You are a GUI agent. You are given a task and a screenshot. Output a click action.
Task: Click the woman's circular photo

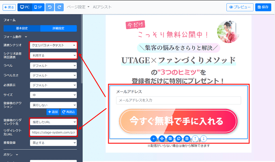coord(228,32)
